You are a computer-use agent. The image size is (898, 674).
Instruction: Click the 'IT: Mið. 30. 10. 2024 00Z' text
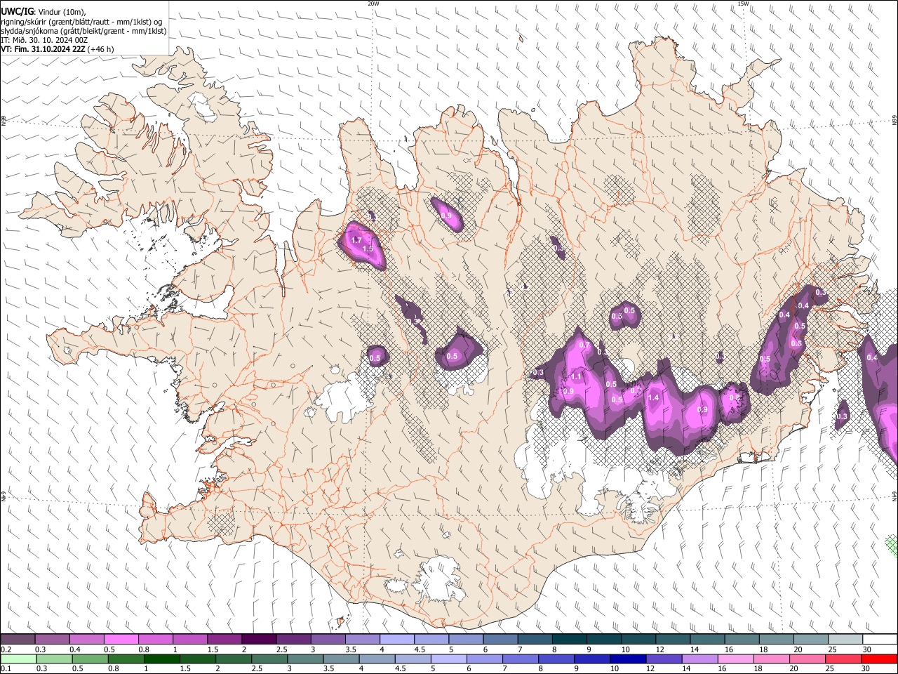point(44,40)
